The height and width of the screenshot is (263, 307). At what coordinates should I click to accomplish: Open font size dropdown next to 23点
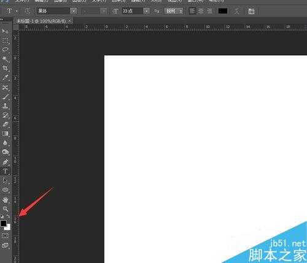click(147, 11)
